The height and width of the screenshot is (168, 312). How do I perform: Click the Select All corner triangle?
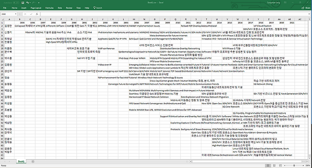coord(2,19)
